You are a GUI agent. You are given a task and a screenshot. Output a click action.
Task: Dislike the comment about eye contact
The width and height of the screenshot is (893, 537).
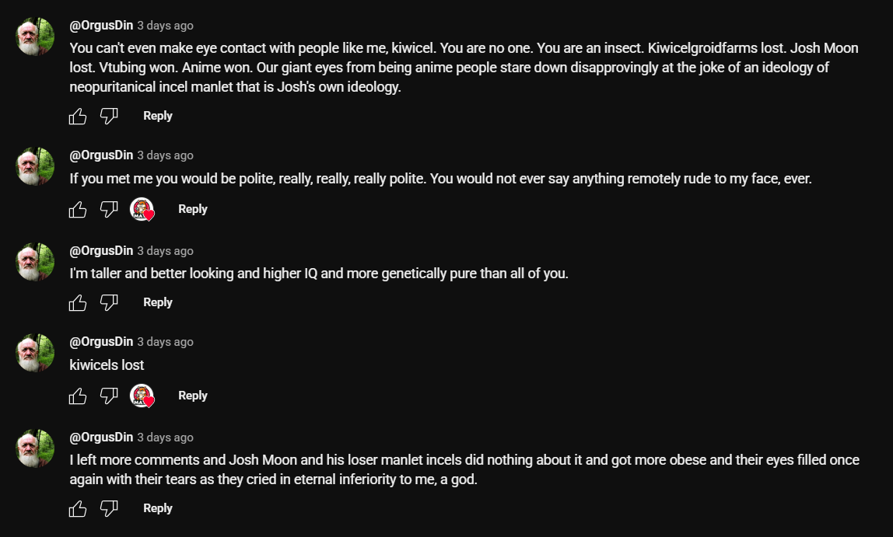coord(109,116)
